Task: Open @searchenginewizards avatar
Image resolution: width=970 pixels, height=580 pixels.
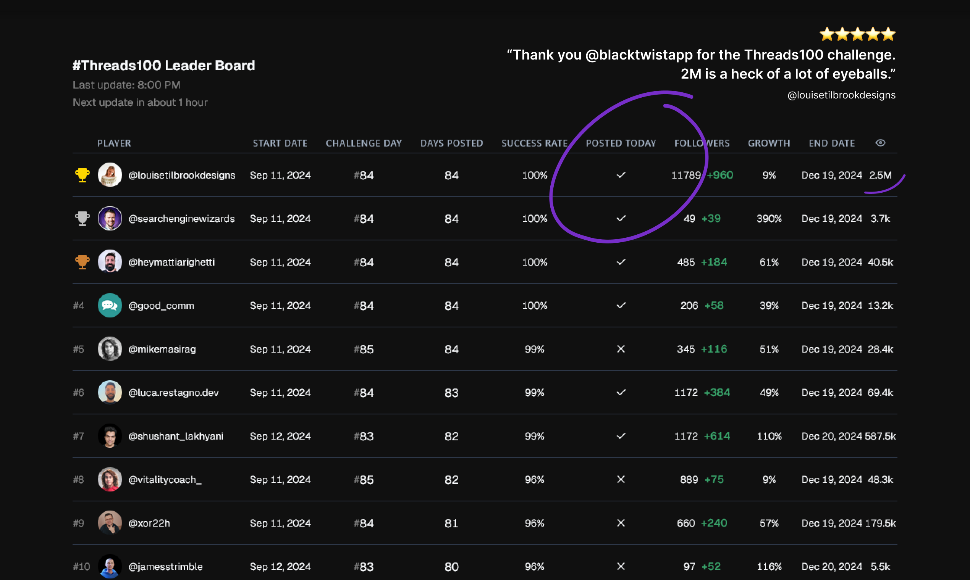Action: [x=110, y=219]
